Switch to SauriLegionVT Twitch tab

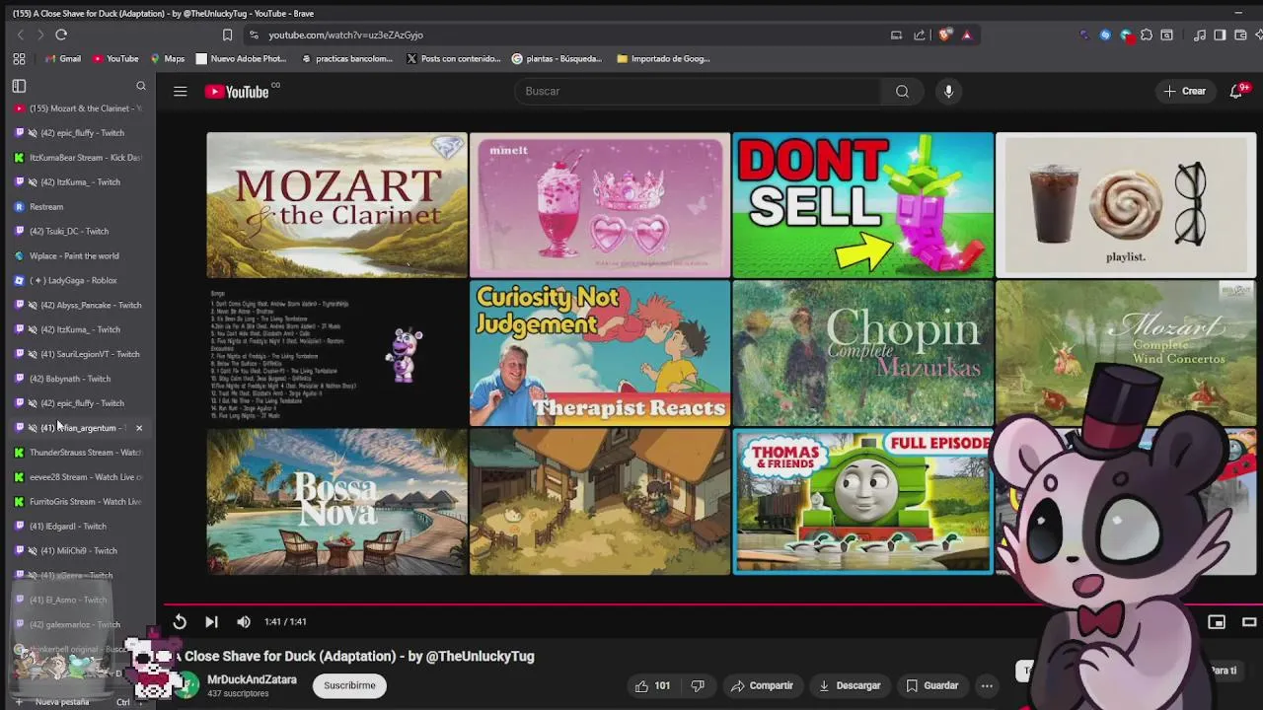(x=78, y=354)
